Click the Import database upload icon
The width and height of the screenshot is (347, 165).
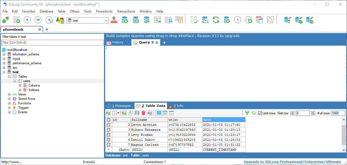[136, 20]
